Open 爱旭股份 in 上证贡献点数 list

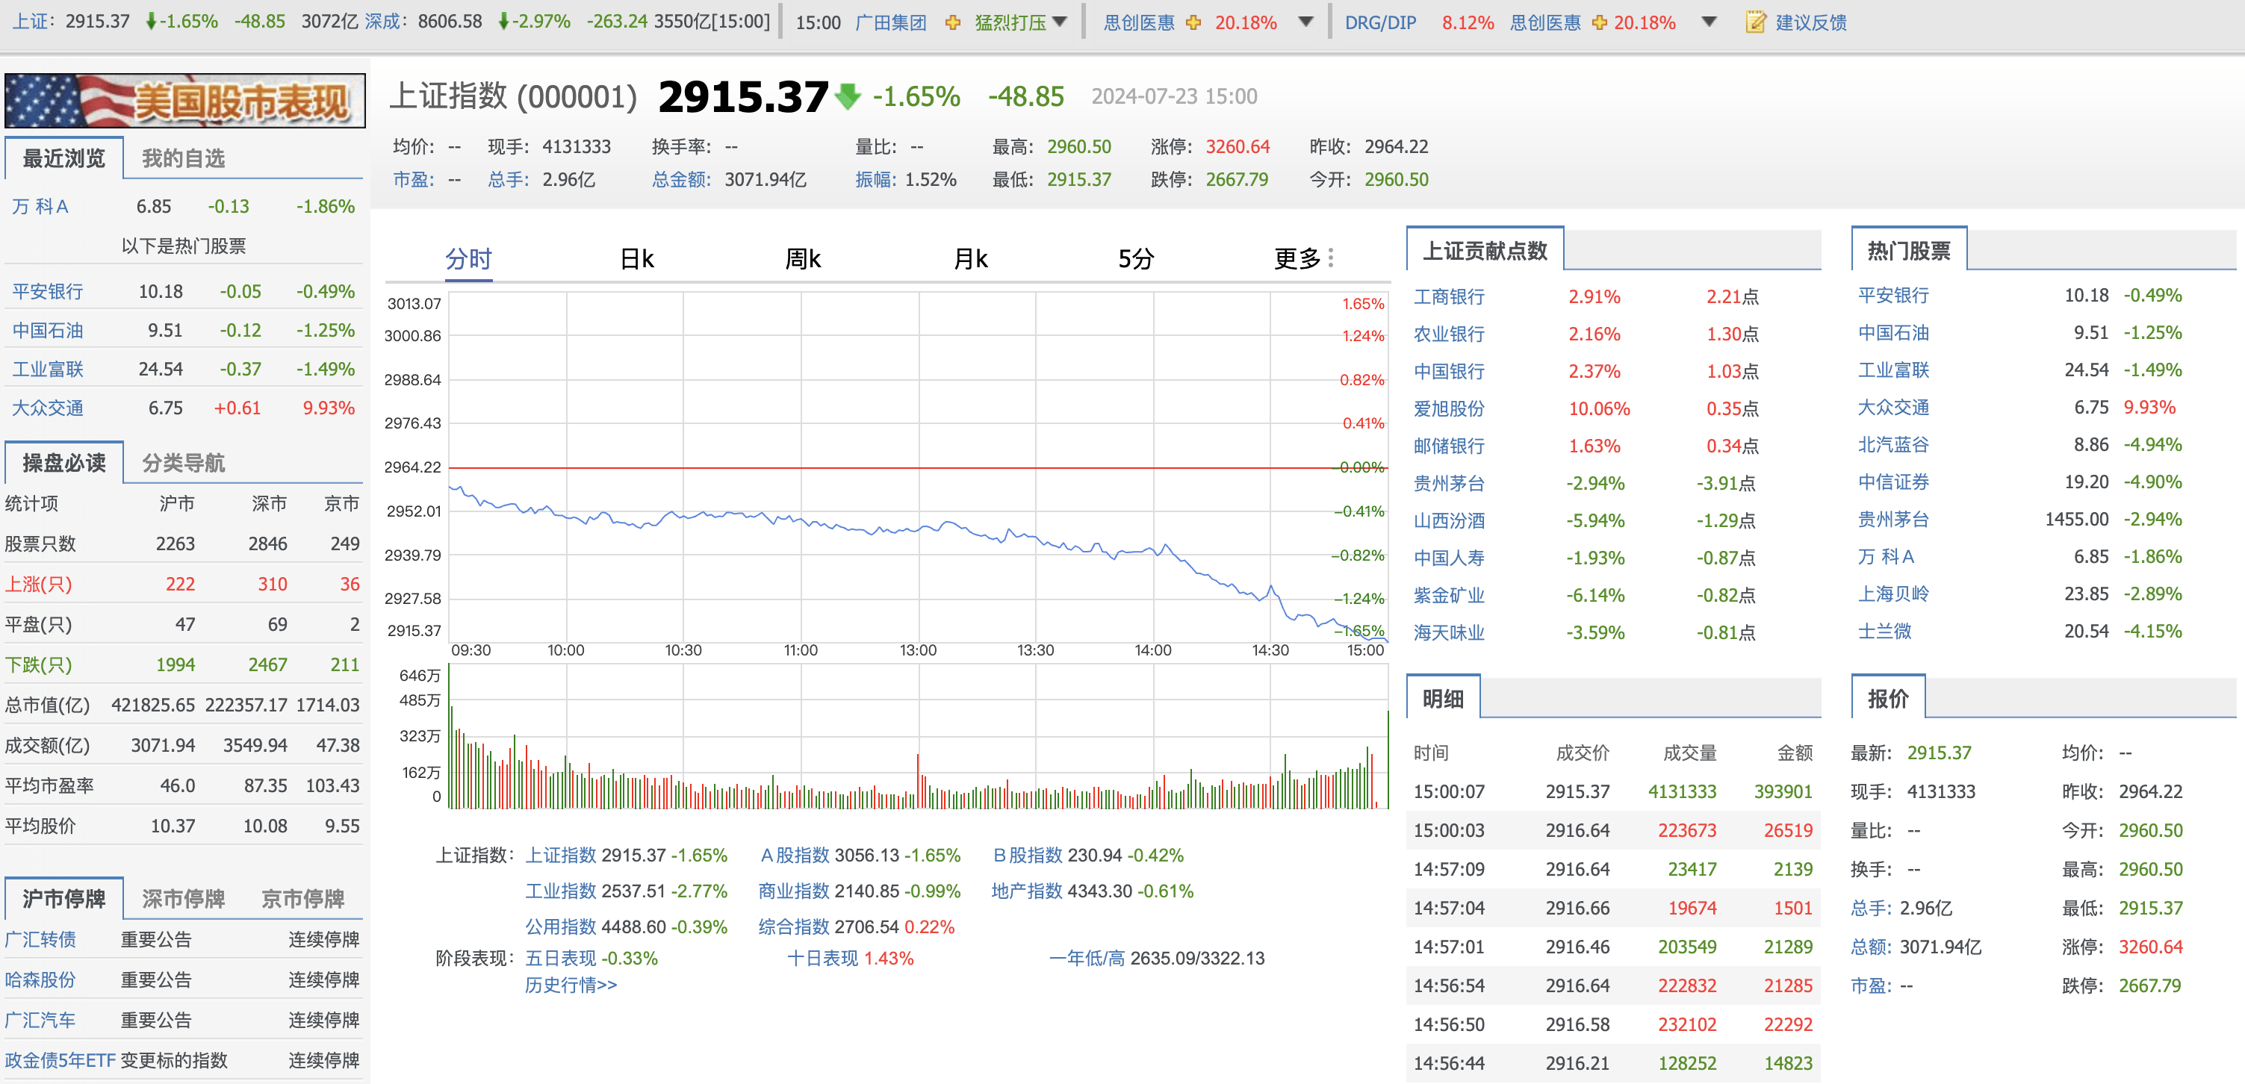[x=1448, y=408]
